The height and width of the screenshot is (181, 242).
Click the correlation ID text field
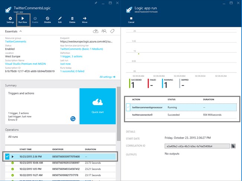tap(197, 146)
